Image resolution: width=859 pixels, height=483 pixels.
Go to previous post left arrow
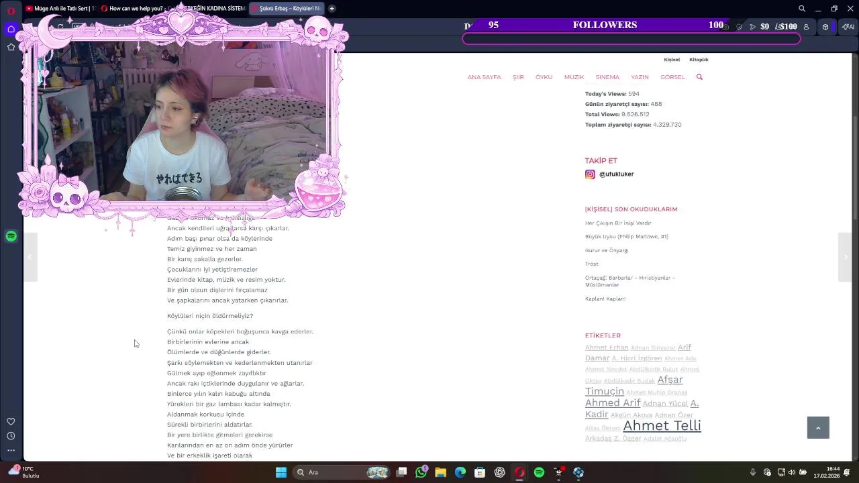pos(30,257)
